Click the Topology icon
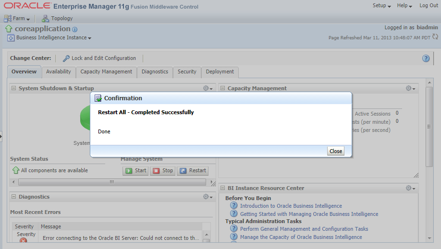441x249 pixels. point(45,19)
